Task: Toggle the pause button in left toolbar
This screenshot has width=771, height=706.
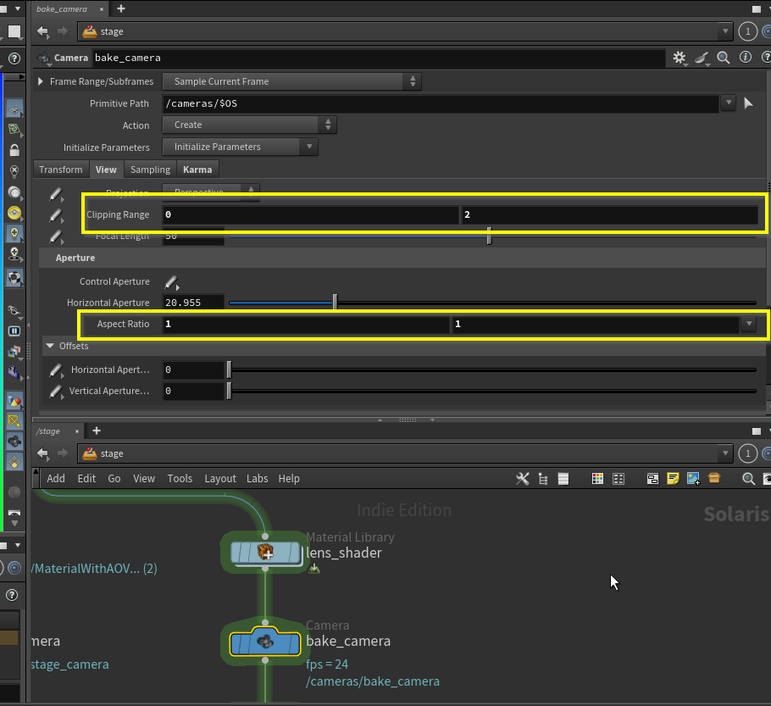Action: (x=14, y=331)
